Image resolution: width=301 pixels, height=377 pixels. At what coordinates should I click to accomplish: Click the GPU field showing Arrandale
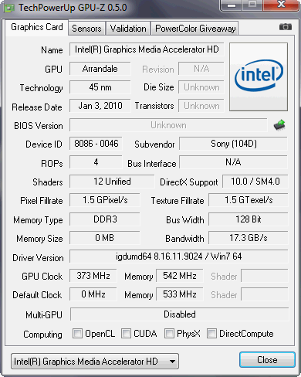(x=100, y=69)
